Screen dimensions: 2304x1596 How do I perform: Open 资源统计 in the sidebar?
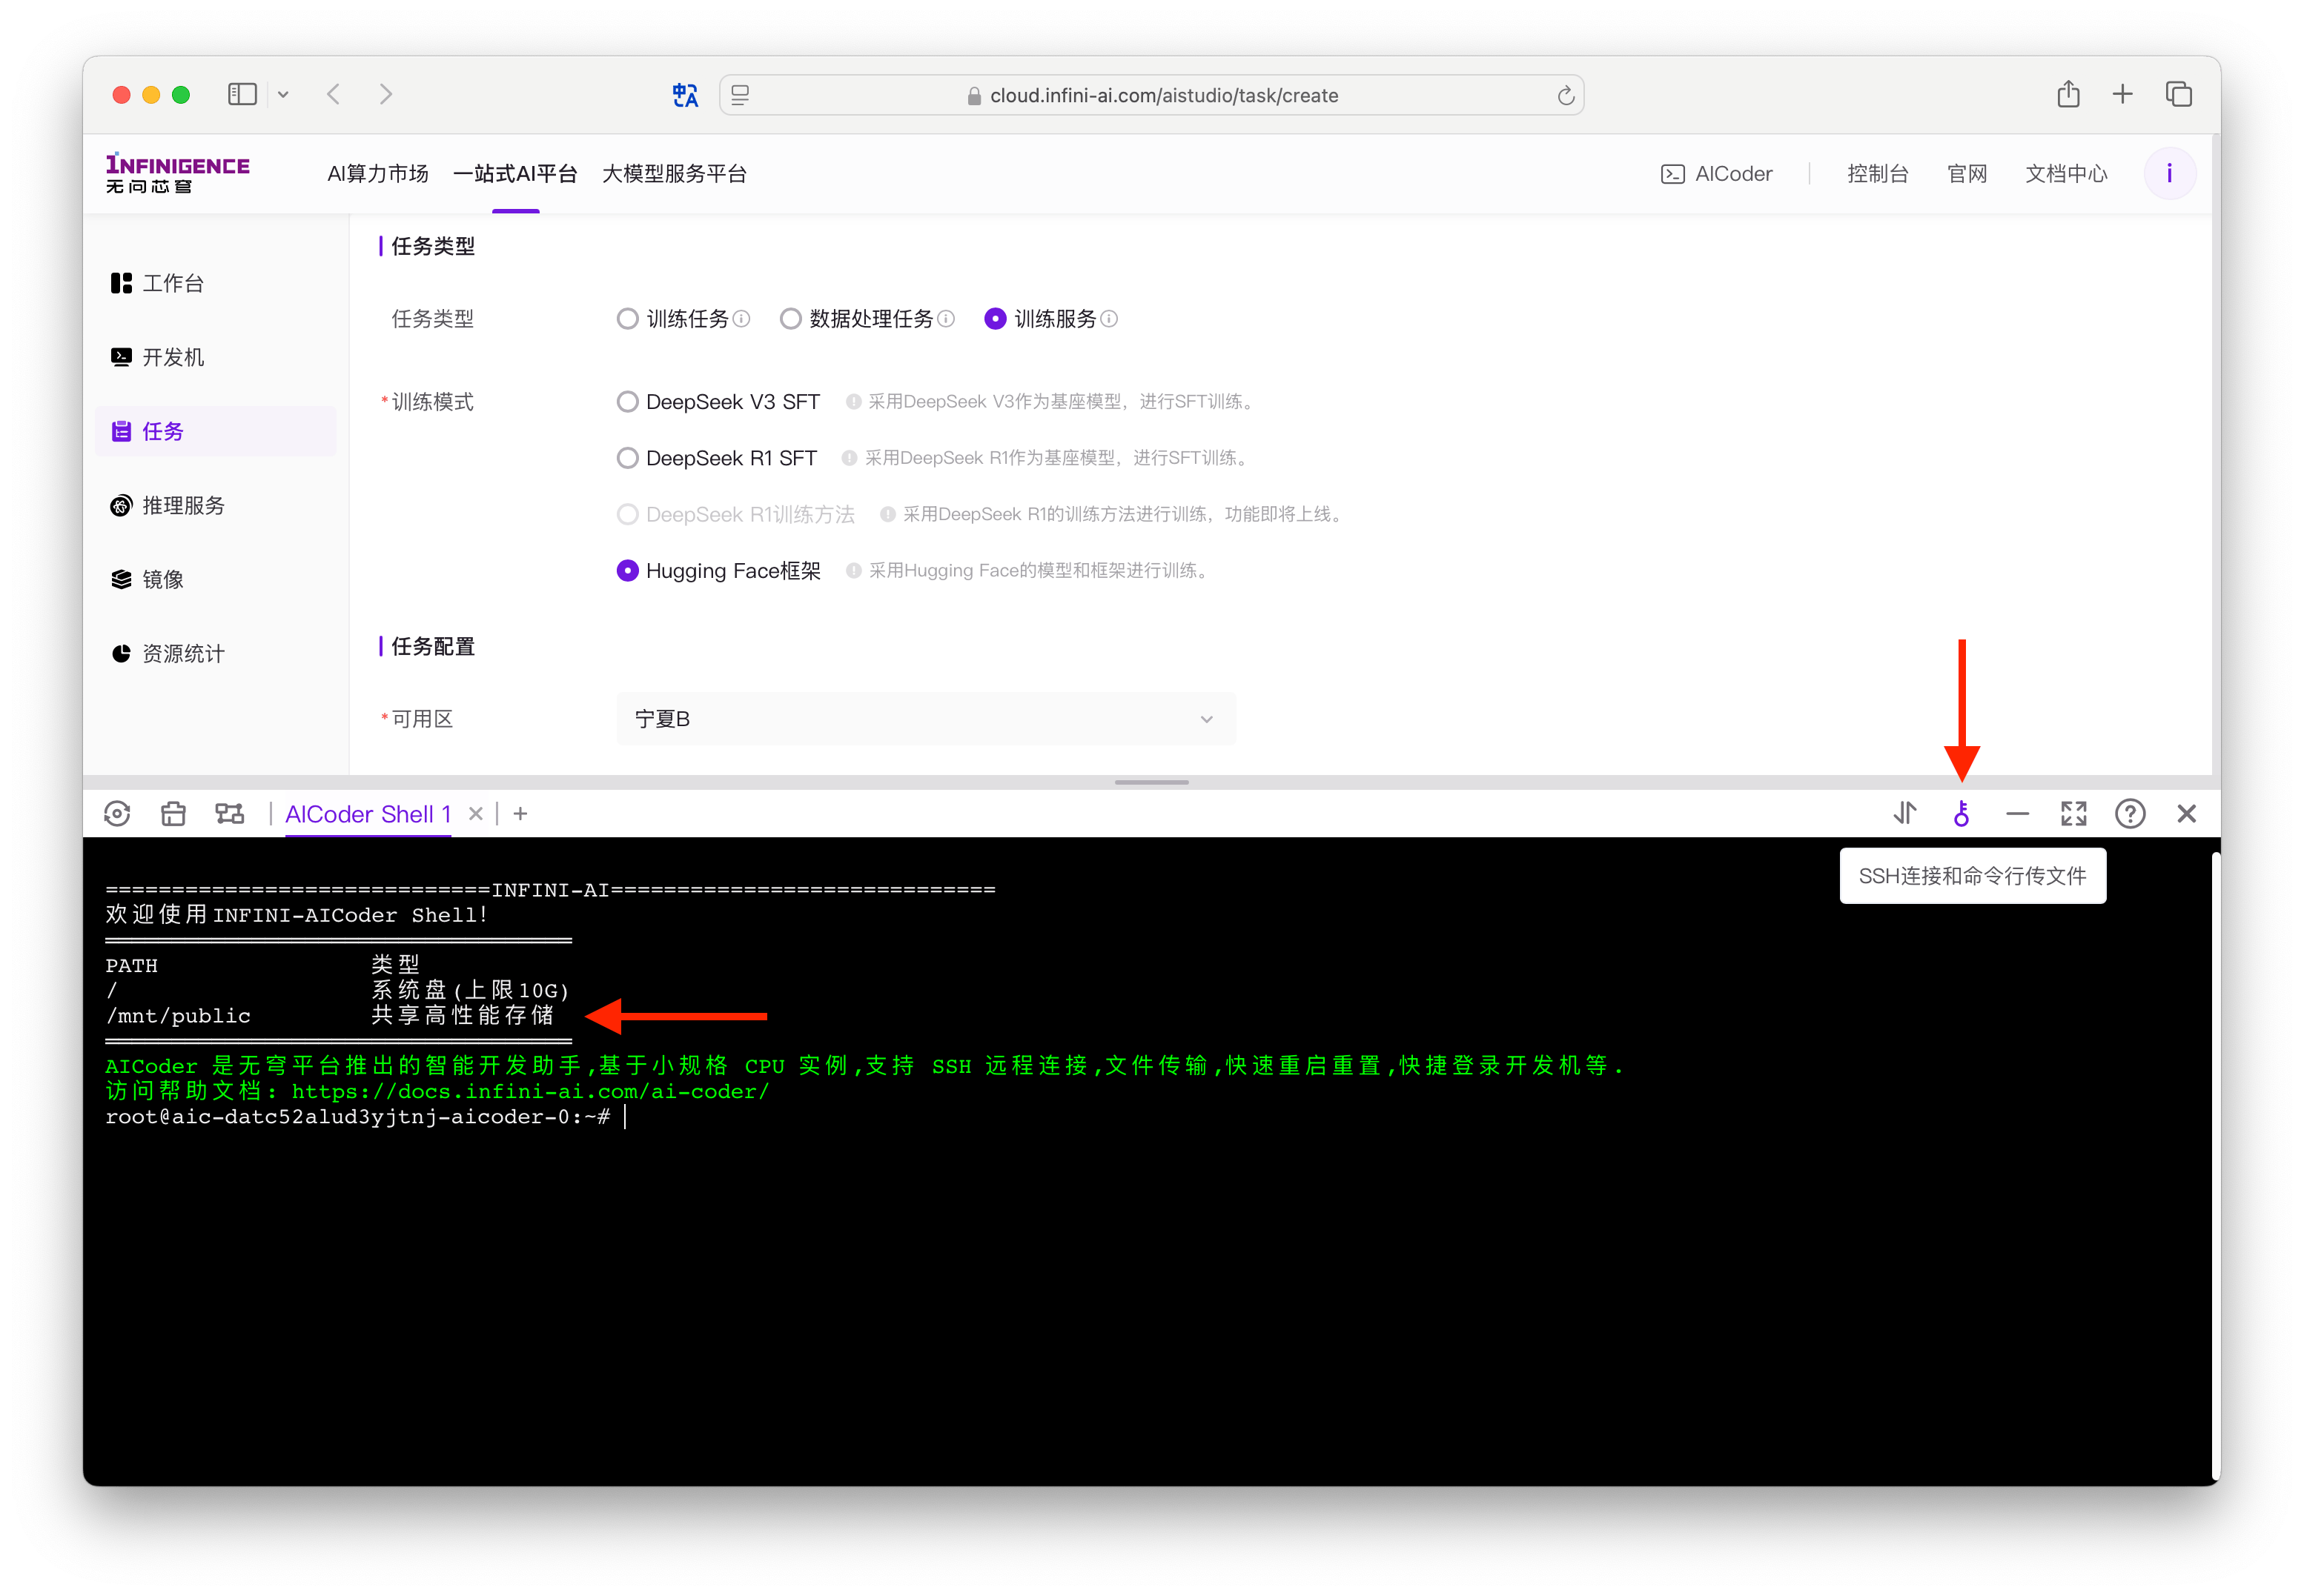click(215, 653)
